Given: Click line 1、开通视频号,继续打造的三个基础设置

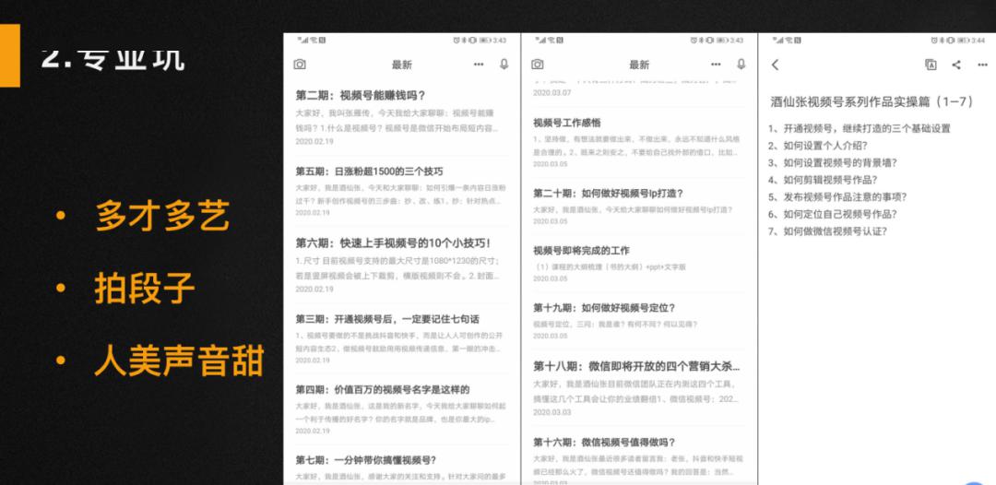Looking at the screenshot, I should (x=859, y=128).
